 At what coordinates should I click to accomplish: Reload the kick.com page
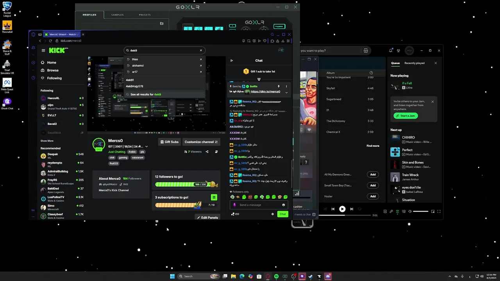pos(50,41)
